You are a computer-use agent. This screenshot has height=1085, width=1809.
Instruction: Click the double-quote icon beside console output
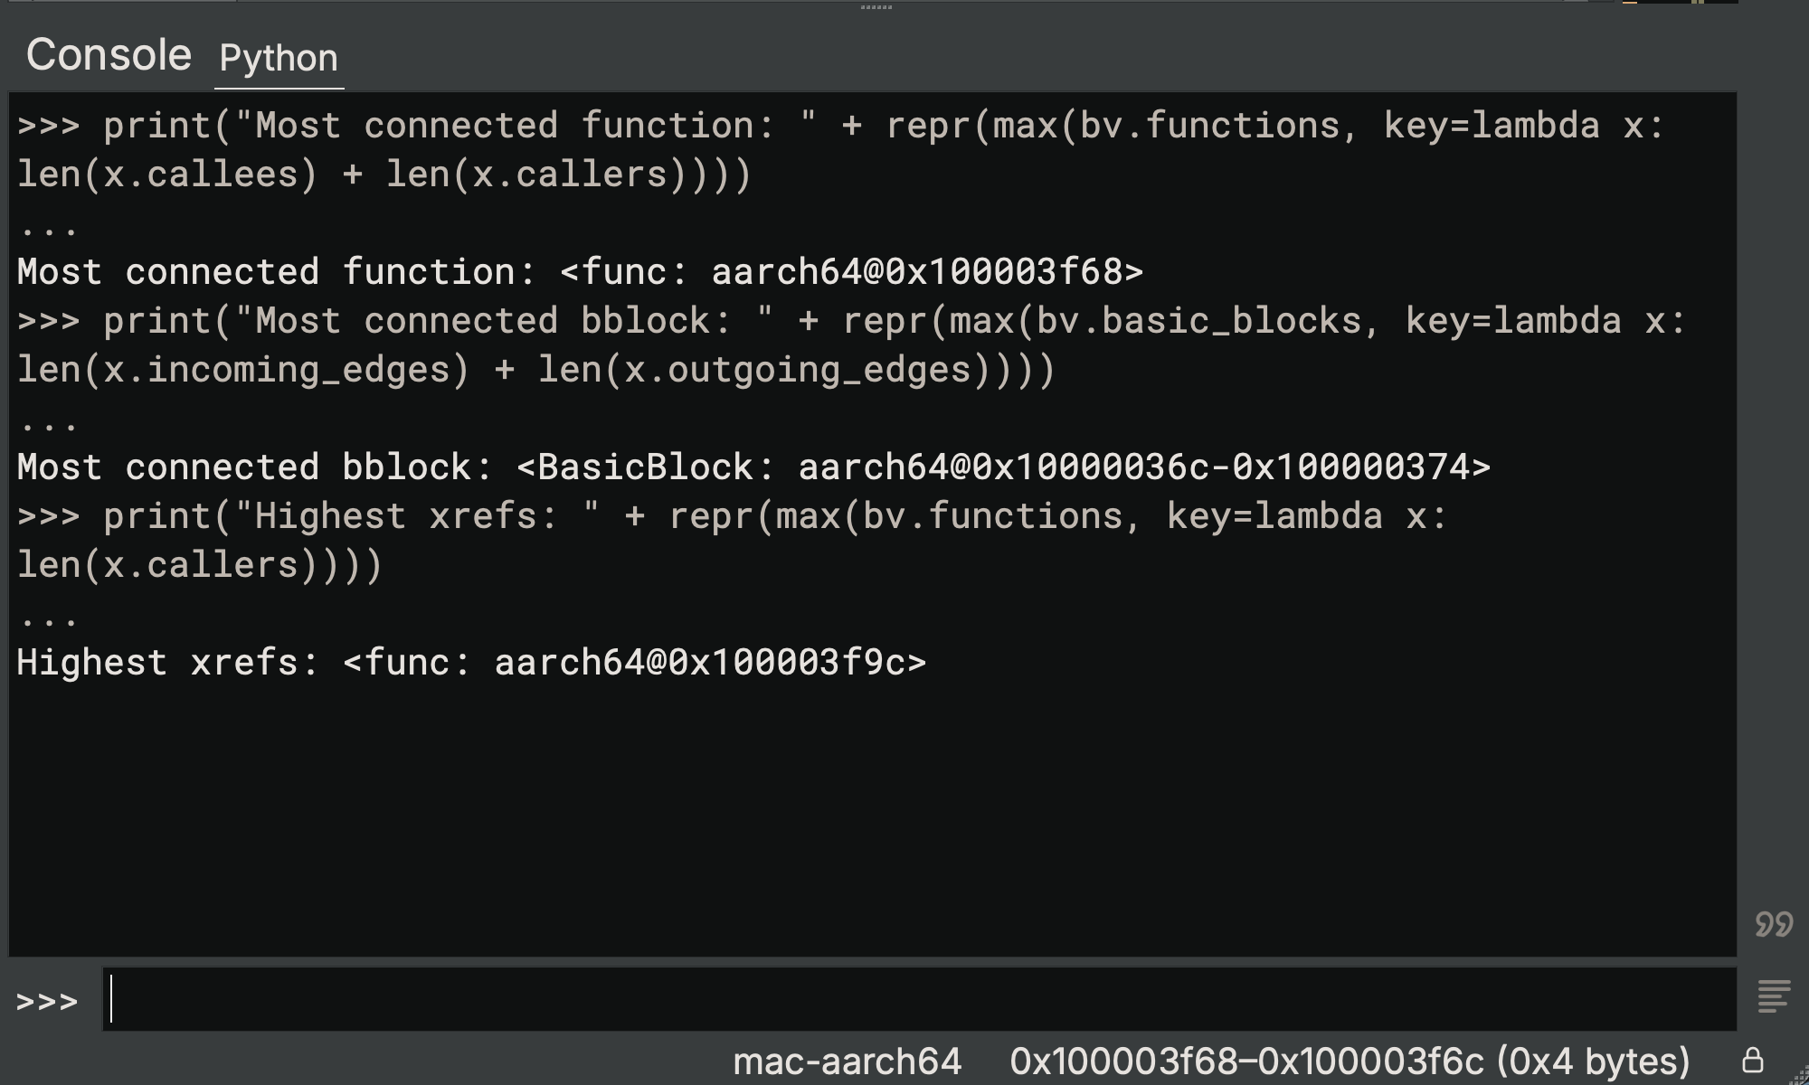pos(1773,924)
